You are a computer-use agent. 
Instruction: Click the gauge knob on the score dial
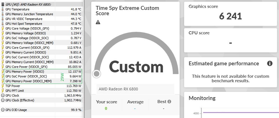tap(97, 74)
